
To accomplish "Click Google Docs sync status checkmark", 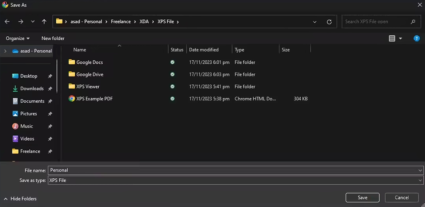I will (172, 62).
